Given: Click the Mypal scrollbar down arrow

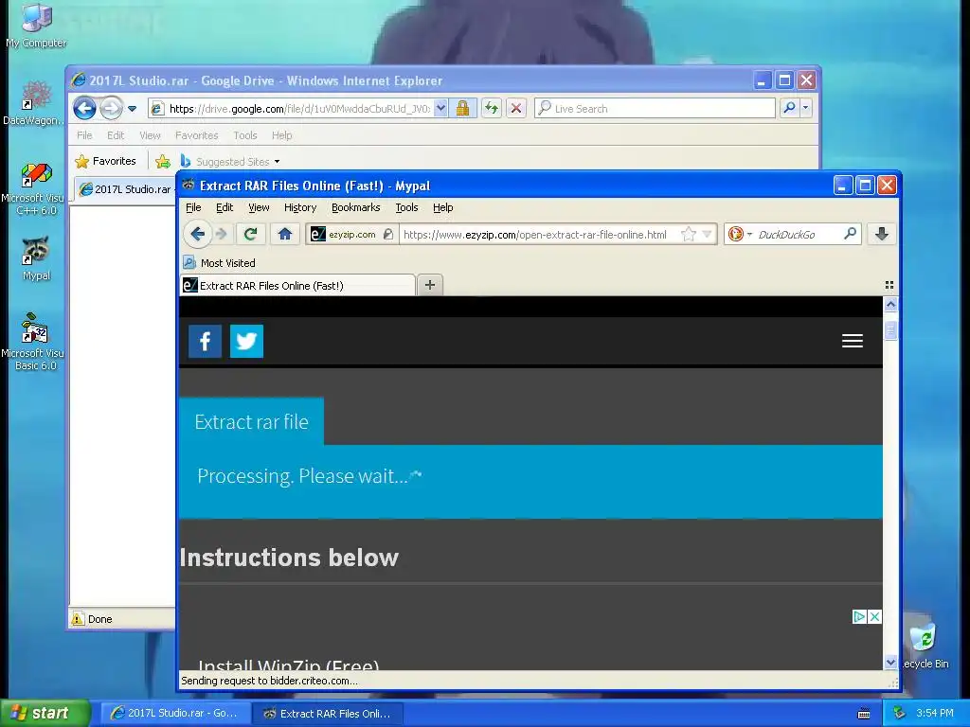Looking at the screenshot, I should tap(890, 662).
